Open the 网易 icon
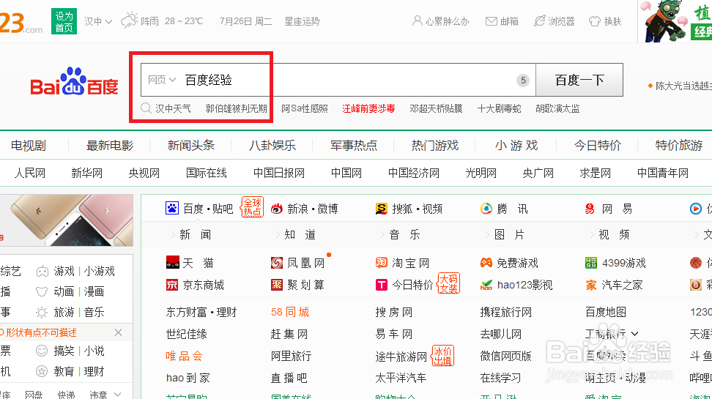712x399 pixels. pos(590,209)
